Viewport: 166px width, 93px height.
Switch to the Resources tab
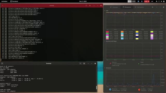(x=127, y=7)
